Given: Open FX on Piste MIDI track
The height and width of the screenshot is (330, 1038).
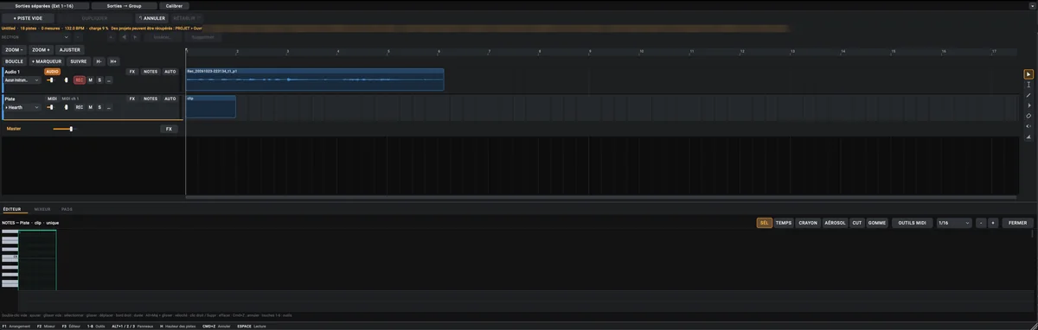Looking at the screenshot, I should coord(132,98).
